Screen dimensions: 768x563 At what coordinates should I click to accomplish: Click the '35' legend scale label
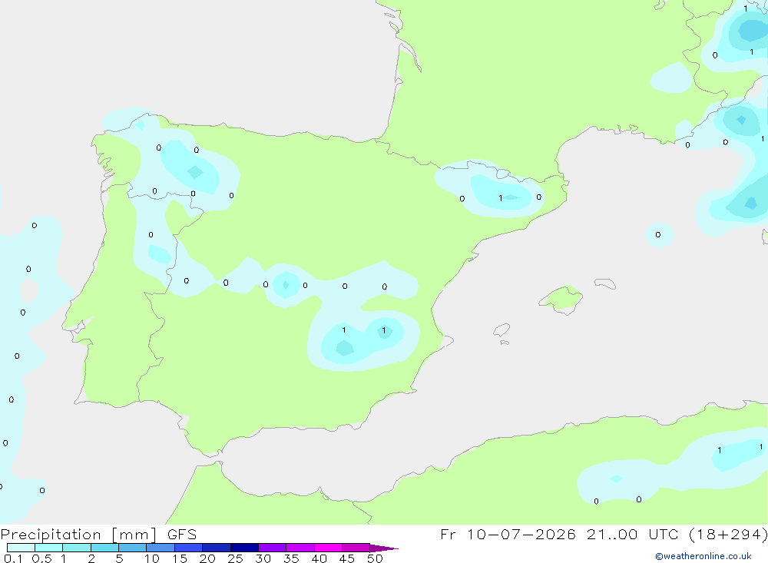tap(291, 558)
